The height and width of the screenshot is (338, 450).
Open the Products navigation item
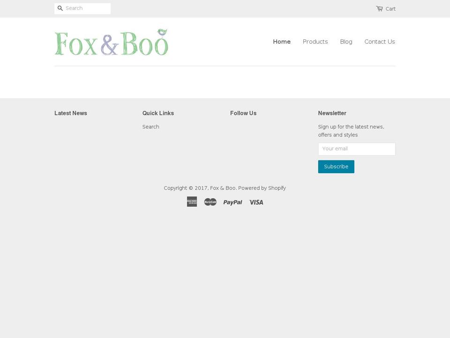click(x=315, y=42)
